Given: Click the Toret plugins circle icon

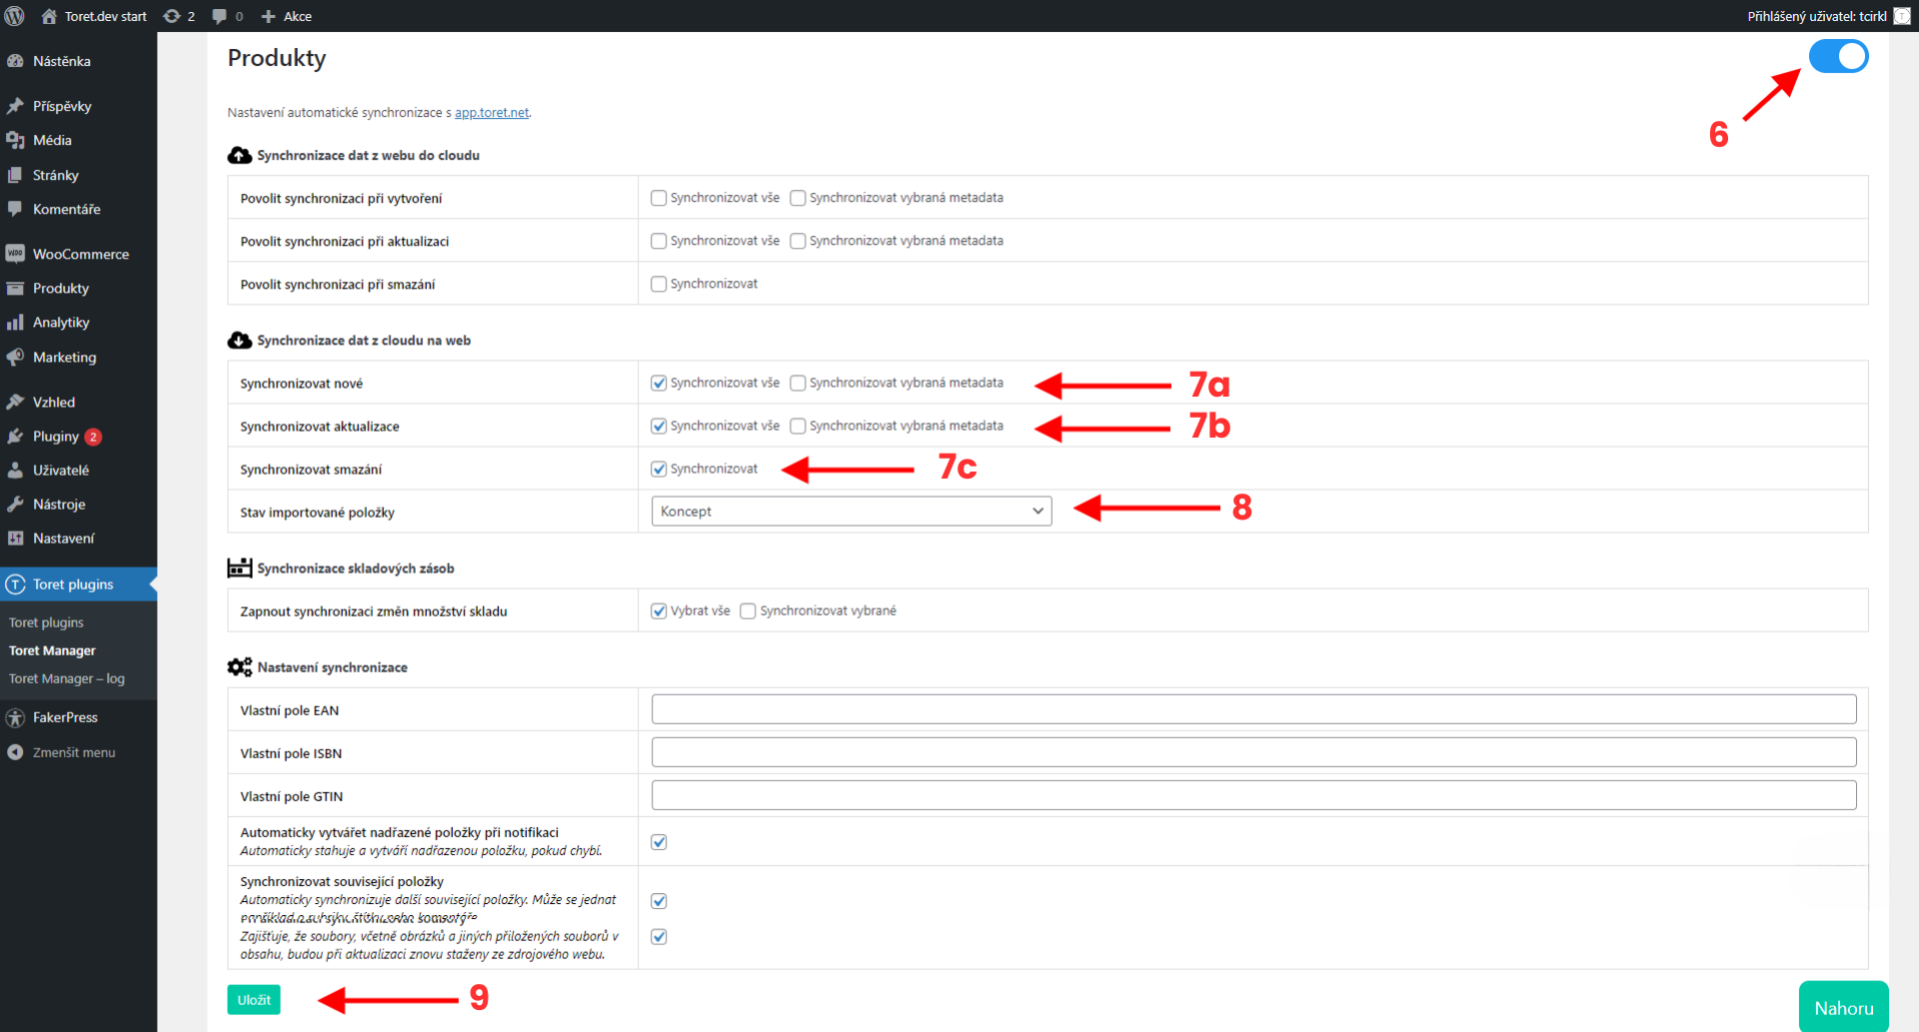Looking at the screenshot, I should click(x=15, y=584).
